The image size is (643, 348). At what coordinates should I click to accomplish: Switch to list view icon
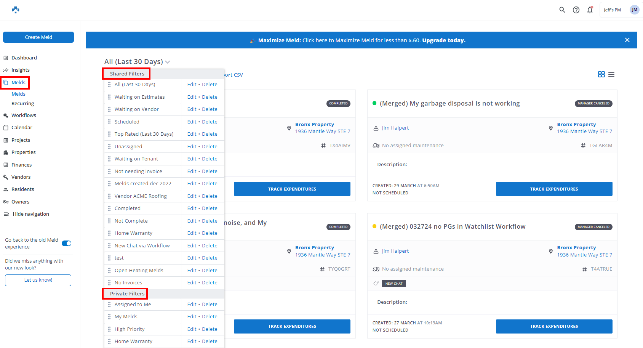611,74
